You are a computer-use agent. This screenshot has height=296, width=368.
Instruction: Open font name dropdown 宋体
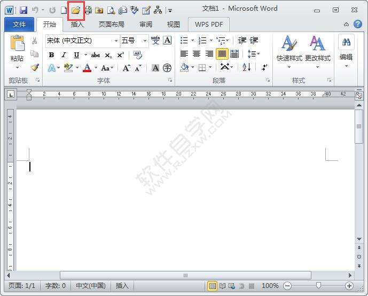(x=116, y=41)
